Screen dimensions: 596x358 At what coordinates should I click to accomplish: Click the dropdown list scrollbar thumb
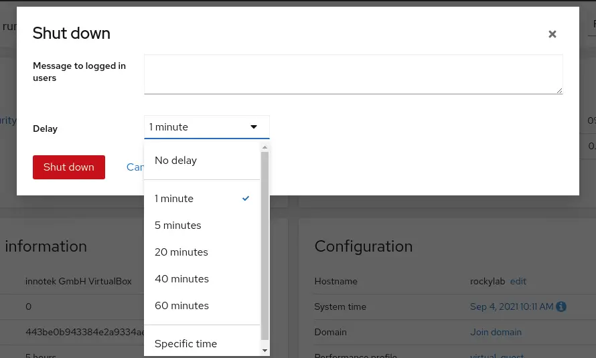pyautogui.click(x=265, y=246)
